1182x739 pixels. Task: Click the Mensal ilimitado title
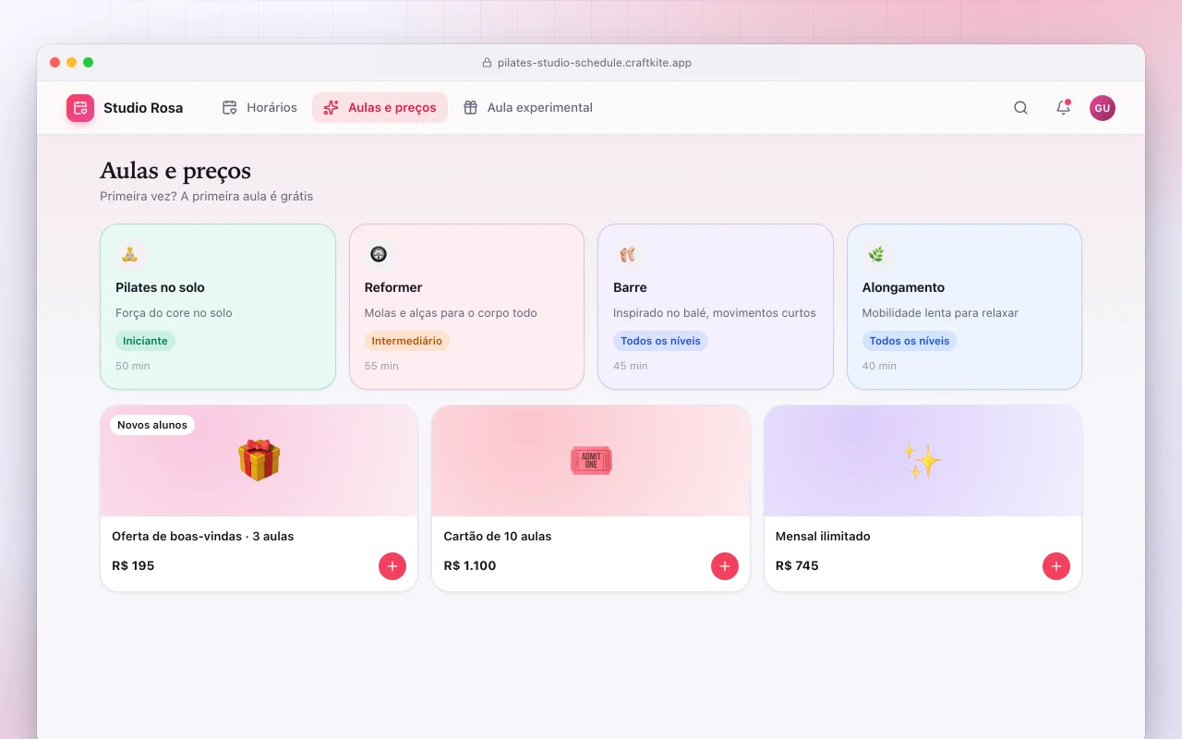[823, 537]
